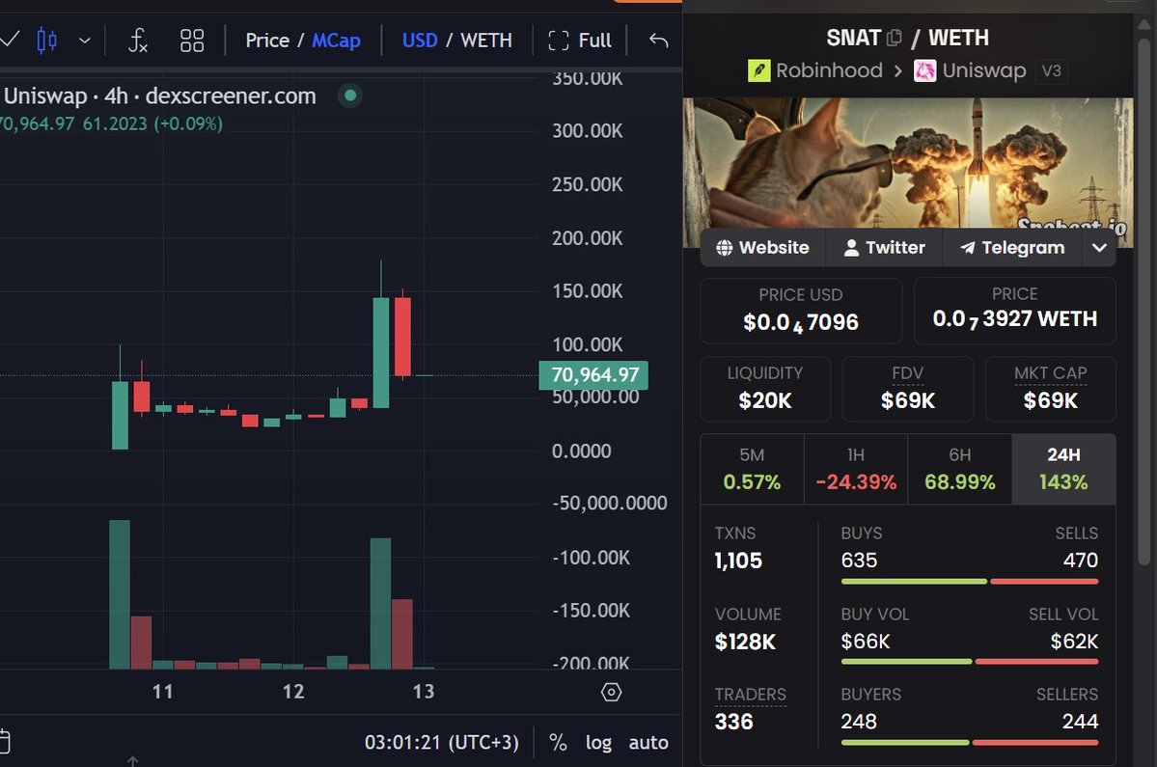Open the chart layout grid icon
Viewport: 1157px width, 767px height.
click(192, 41)
